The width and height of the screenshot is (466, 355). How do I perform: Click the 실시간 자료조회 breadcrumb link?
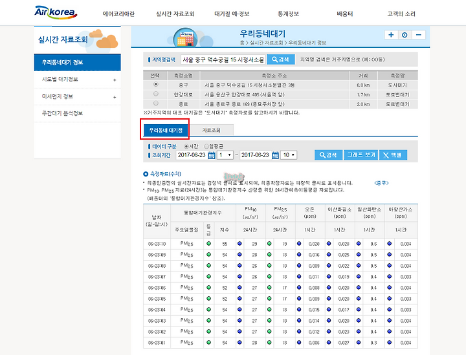(267, 43)
